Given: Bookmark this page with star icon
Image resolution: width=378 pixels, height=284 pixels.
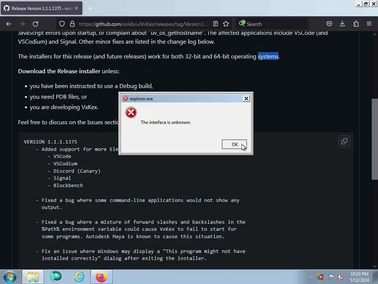Looking at the screenshot, I should [226, 24].
